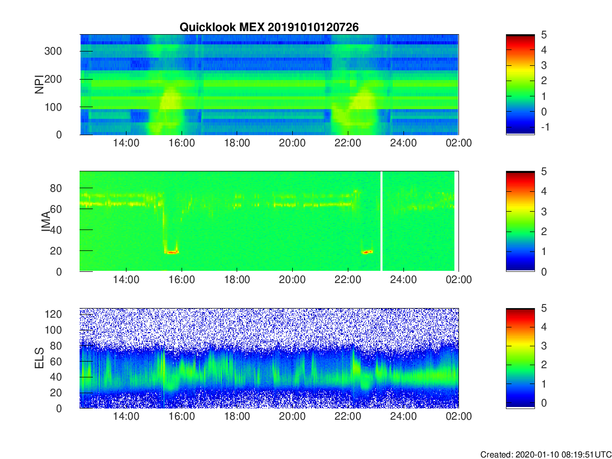
Task: Click the 14:00 tick under the IMA plot
Action: point(126,280)
